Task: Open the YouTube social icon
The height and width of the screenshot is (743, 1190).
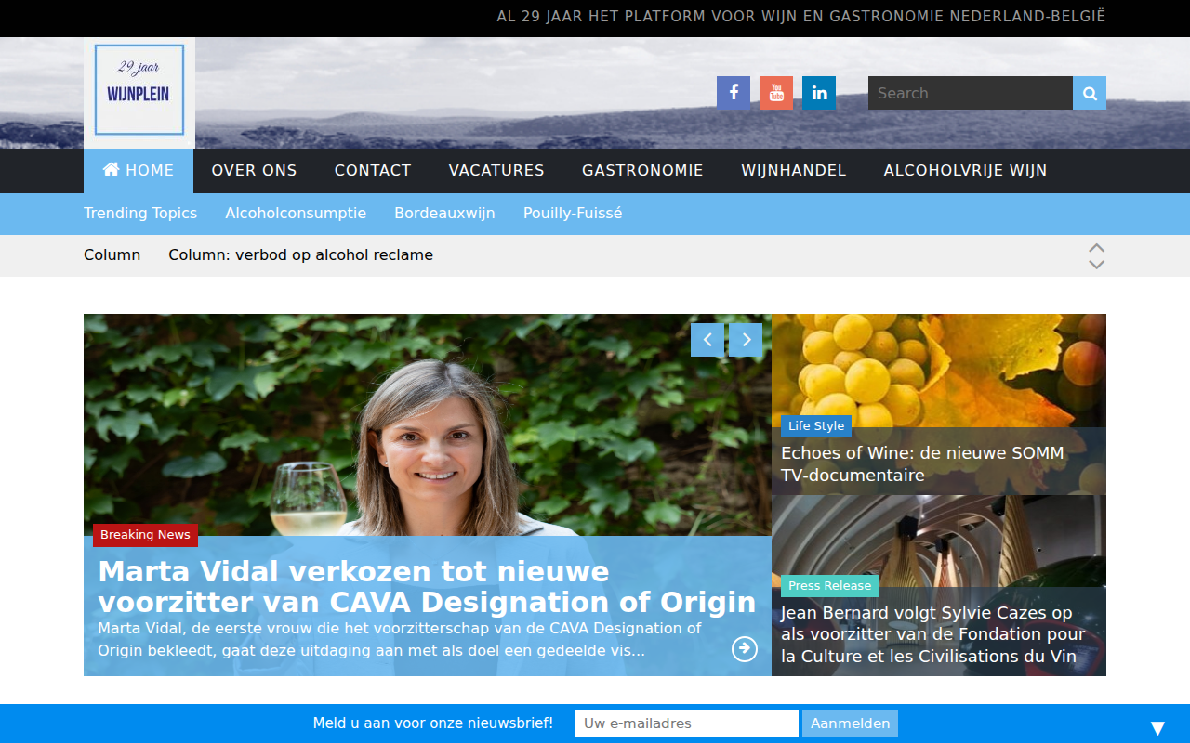Action: tap(776, 93)
